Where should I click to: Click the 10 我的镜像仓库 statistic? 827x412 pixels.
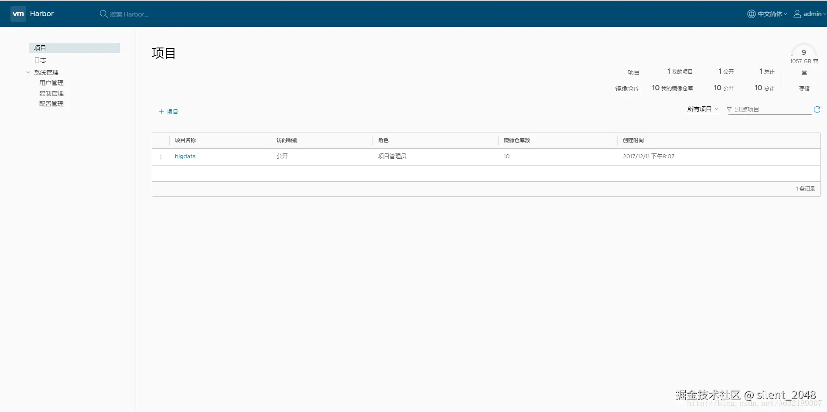coord(673,88)
